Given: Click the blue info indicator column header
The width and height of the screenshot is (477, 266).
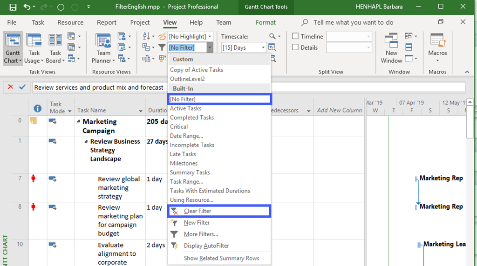Looking at the screenshot, I should (x=37, y=108).
